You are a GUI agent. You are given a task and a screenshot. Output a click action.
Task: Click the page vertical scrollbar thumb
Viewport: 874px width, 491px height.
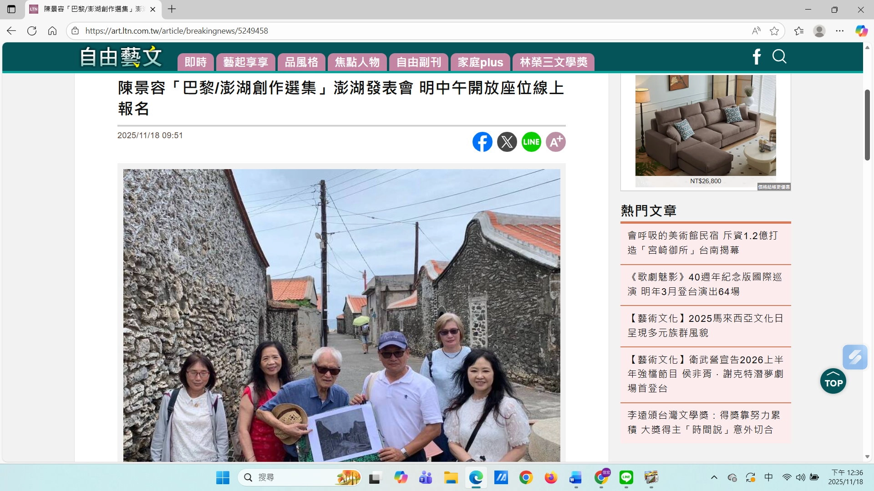[867, 125]
